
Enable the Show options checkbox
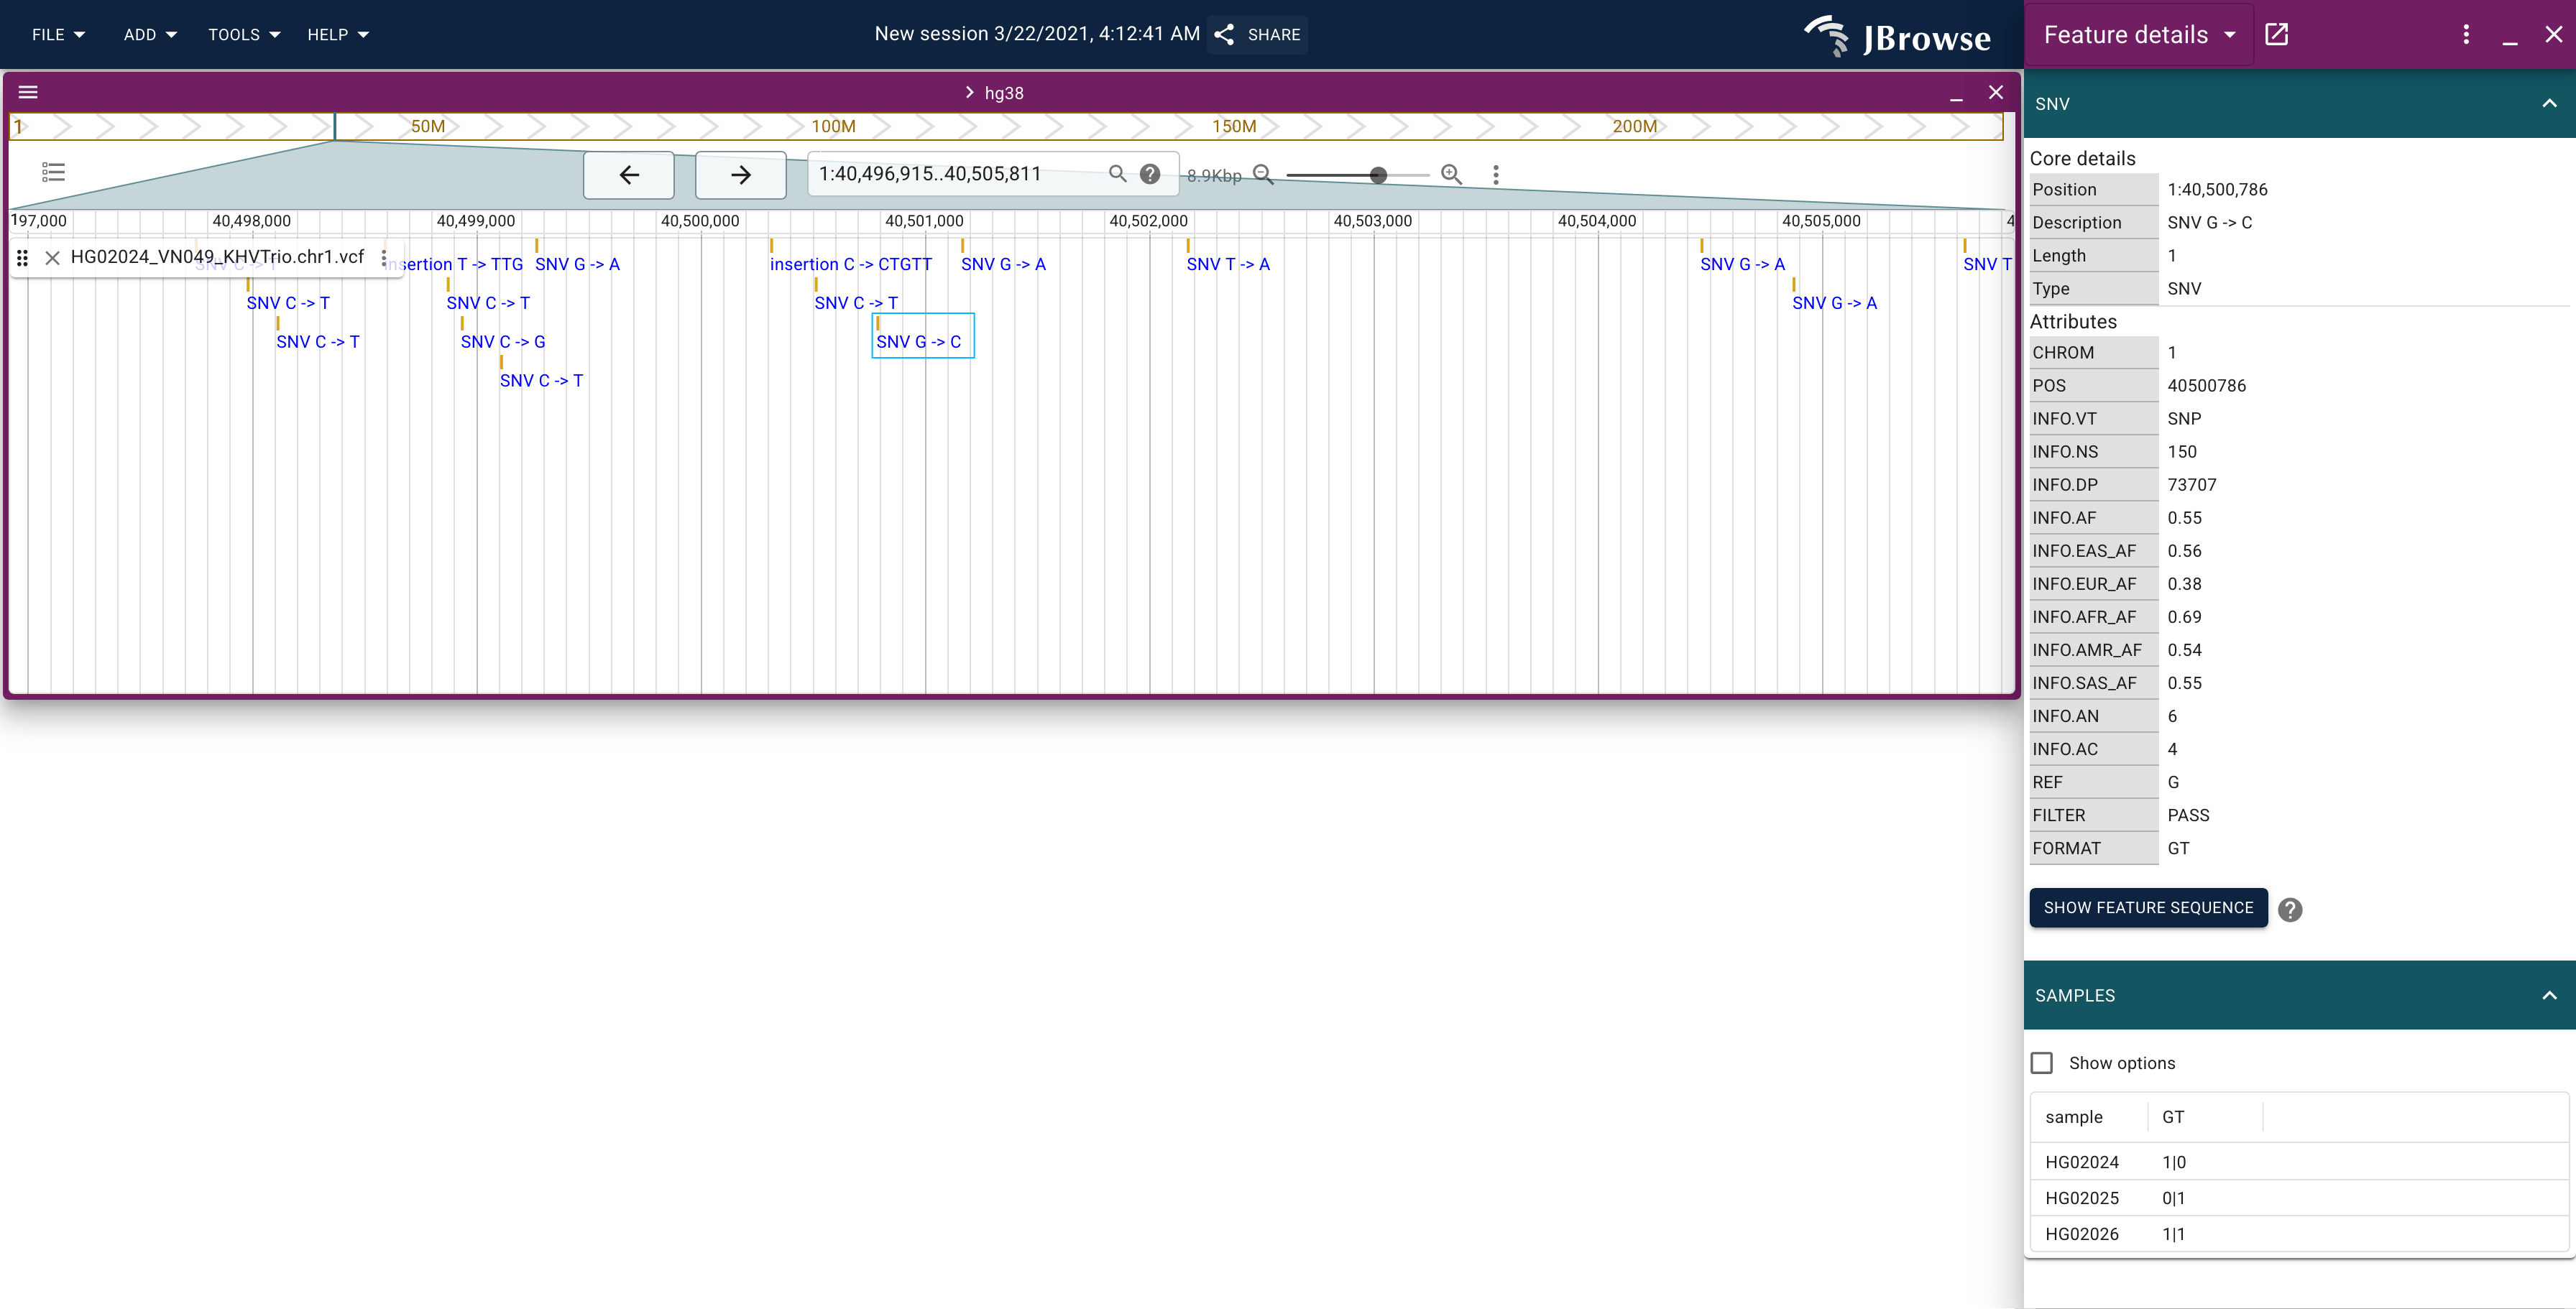point(2042,1062)
